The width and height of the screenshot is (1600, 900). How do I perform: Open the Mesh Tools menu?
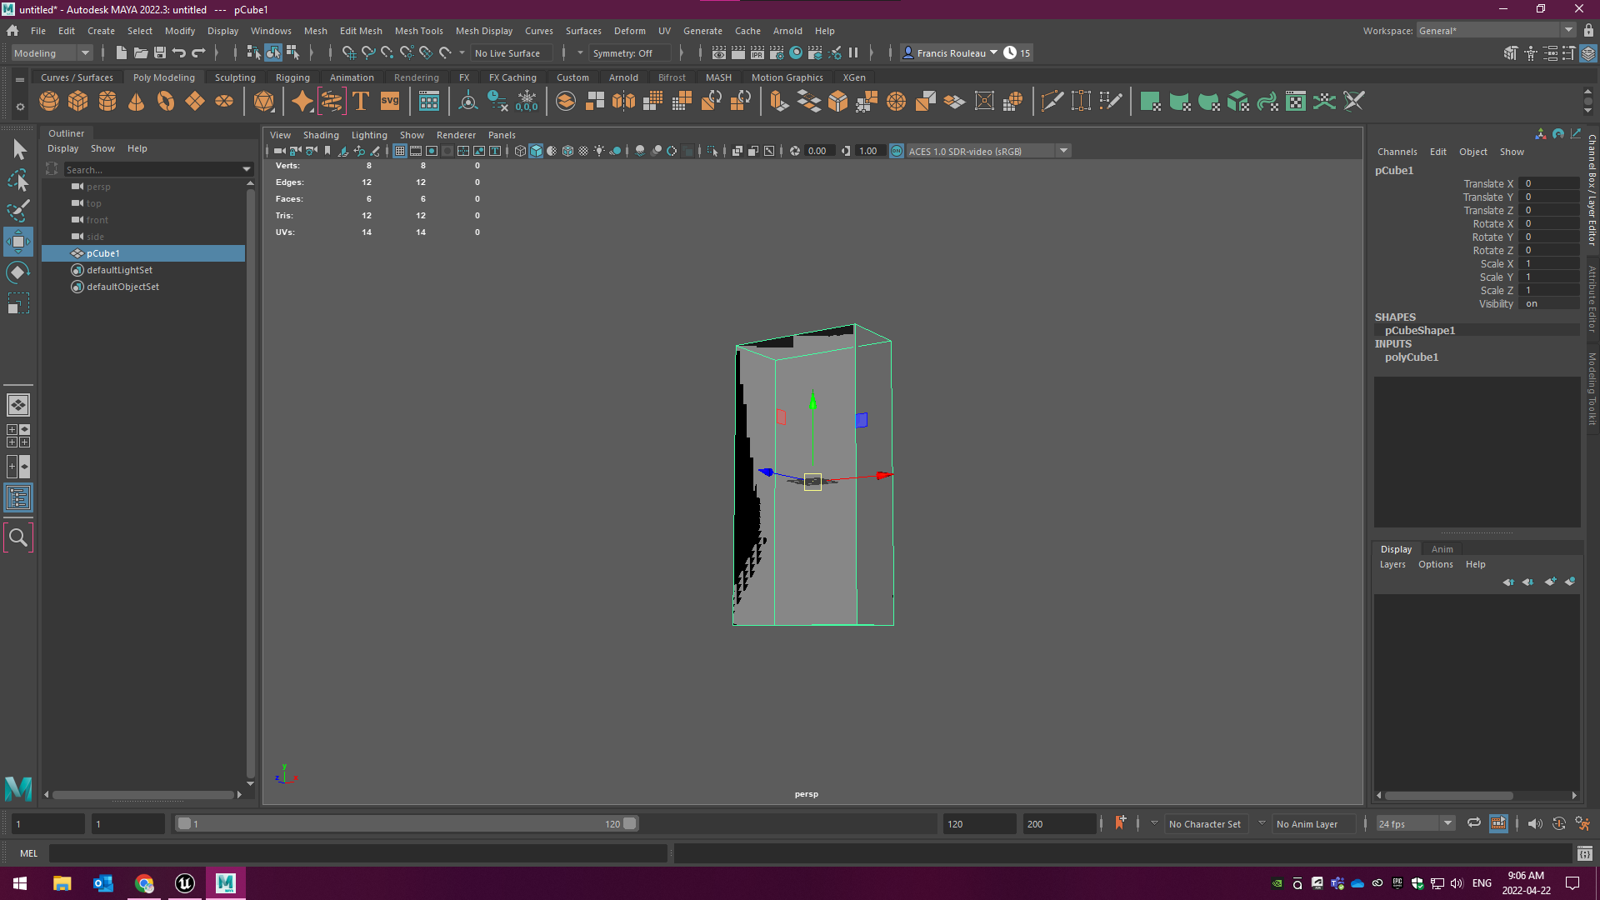click(418, 31)
